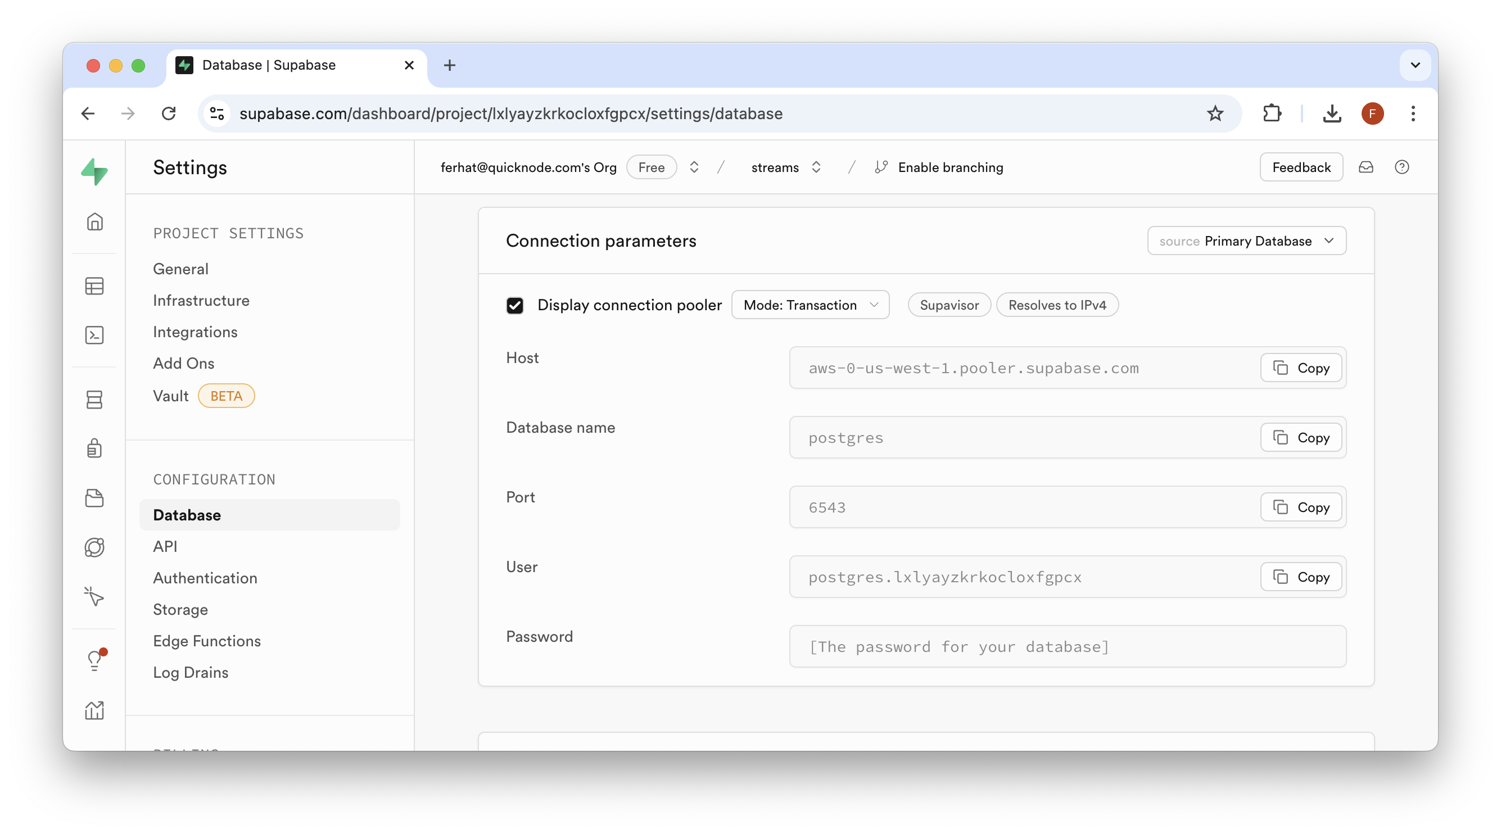
Task: Uncheck Display connection pooler
Action: point(514,305)
